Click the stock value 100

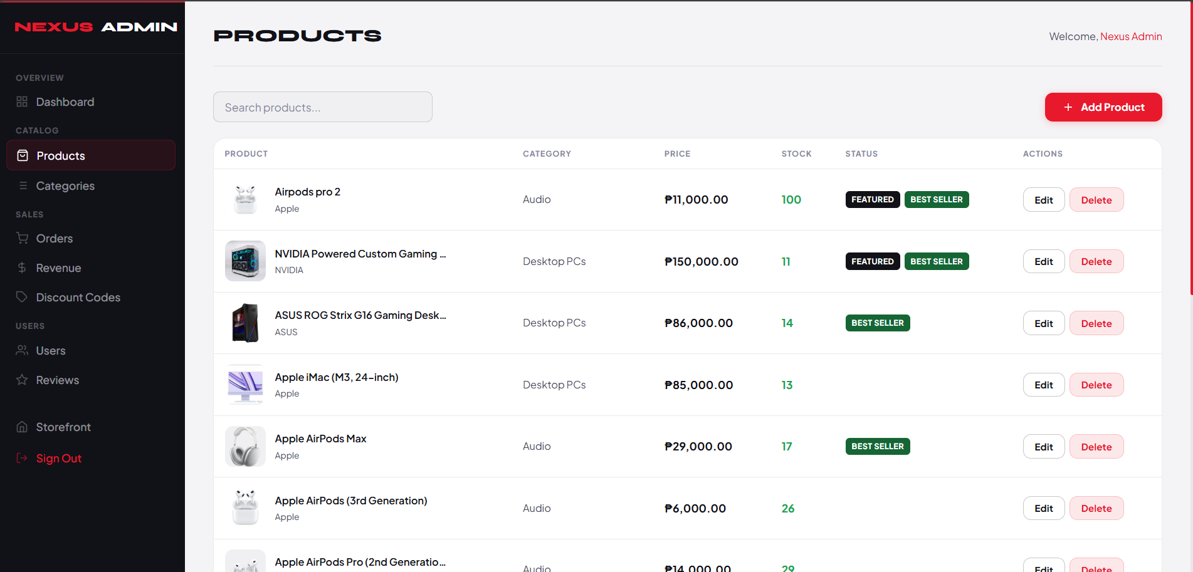pos(791,199)
